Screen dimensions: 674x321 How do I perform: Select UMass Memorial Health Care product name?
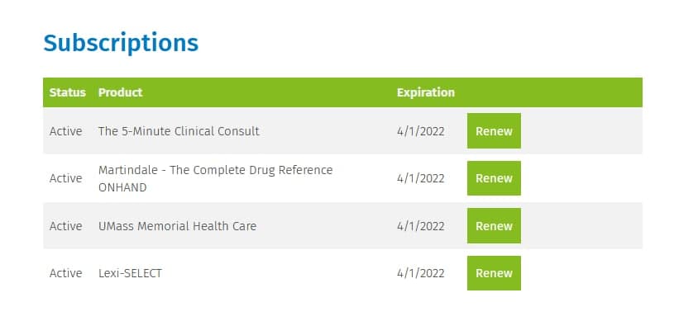177,226
